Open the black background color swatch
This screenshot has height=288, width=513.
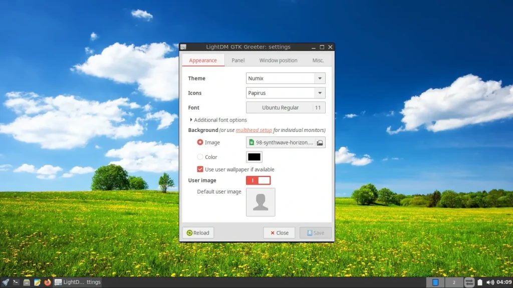pyautogui.click(x=254, y=157)
